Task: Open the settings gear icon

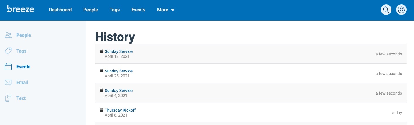Action: coord(401,10)
